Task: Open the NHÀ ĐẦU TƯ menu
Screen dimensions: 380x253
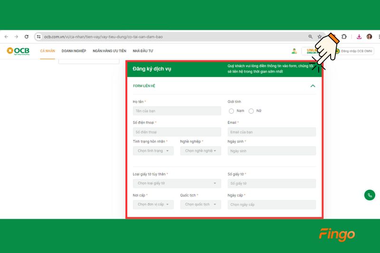Action: click(143, 51)
